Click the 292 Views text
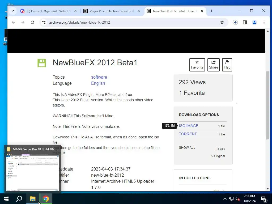272x204 pixels. point(192,82)
